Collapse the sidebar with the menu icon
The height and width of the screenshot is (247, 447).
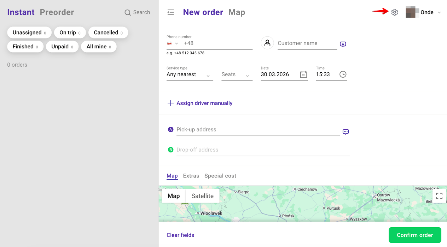coord(170,12)
